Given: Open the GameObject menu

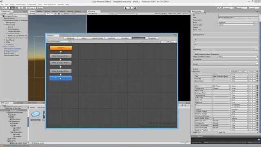Looking at the screenshot, I should click(x=21, y=4).
